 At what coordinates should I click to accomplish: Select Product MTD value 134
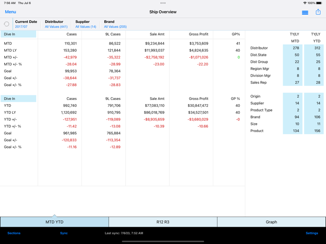(x=292, y=131)
